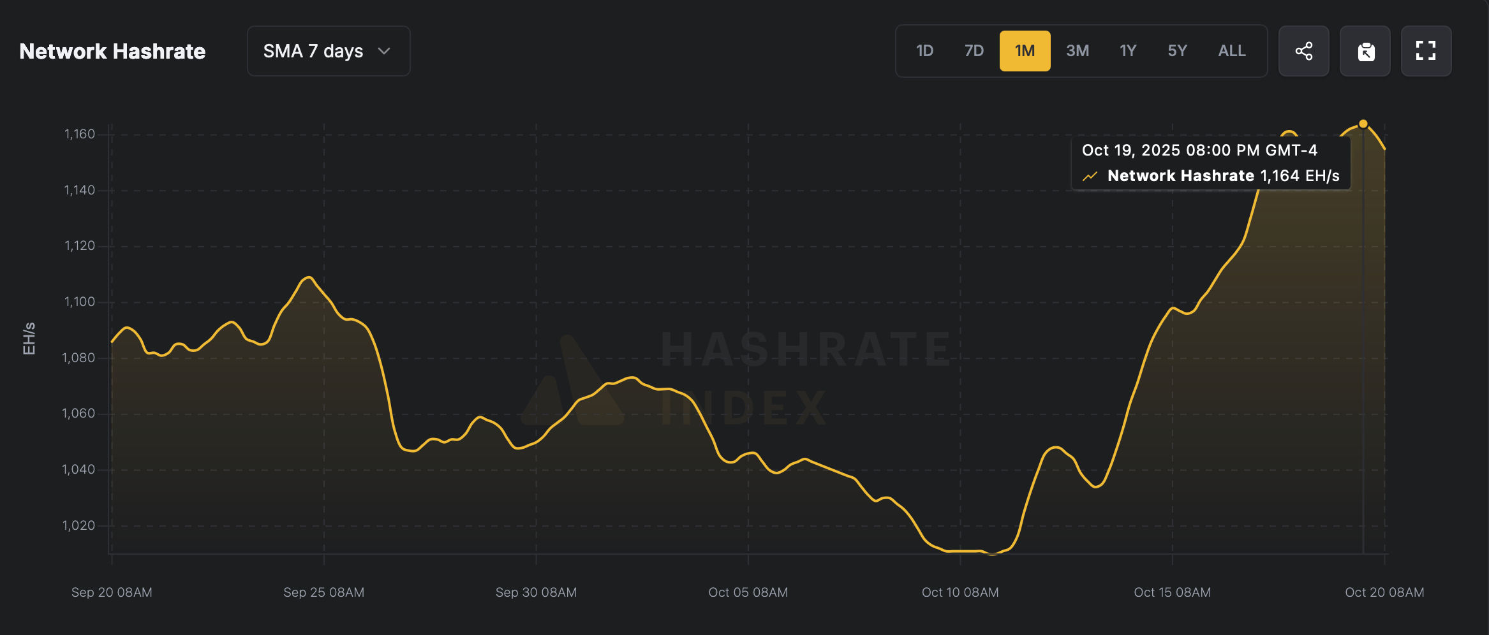Enable the 7D time range view
Viewport: 1489px width, 635px height.
[x=974, y=50]
